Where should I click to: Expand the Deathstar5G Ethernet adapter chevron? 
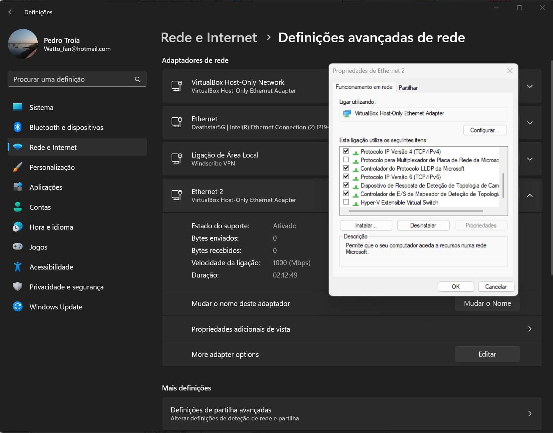tap(530, 123)
